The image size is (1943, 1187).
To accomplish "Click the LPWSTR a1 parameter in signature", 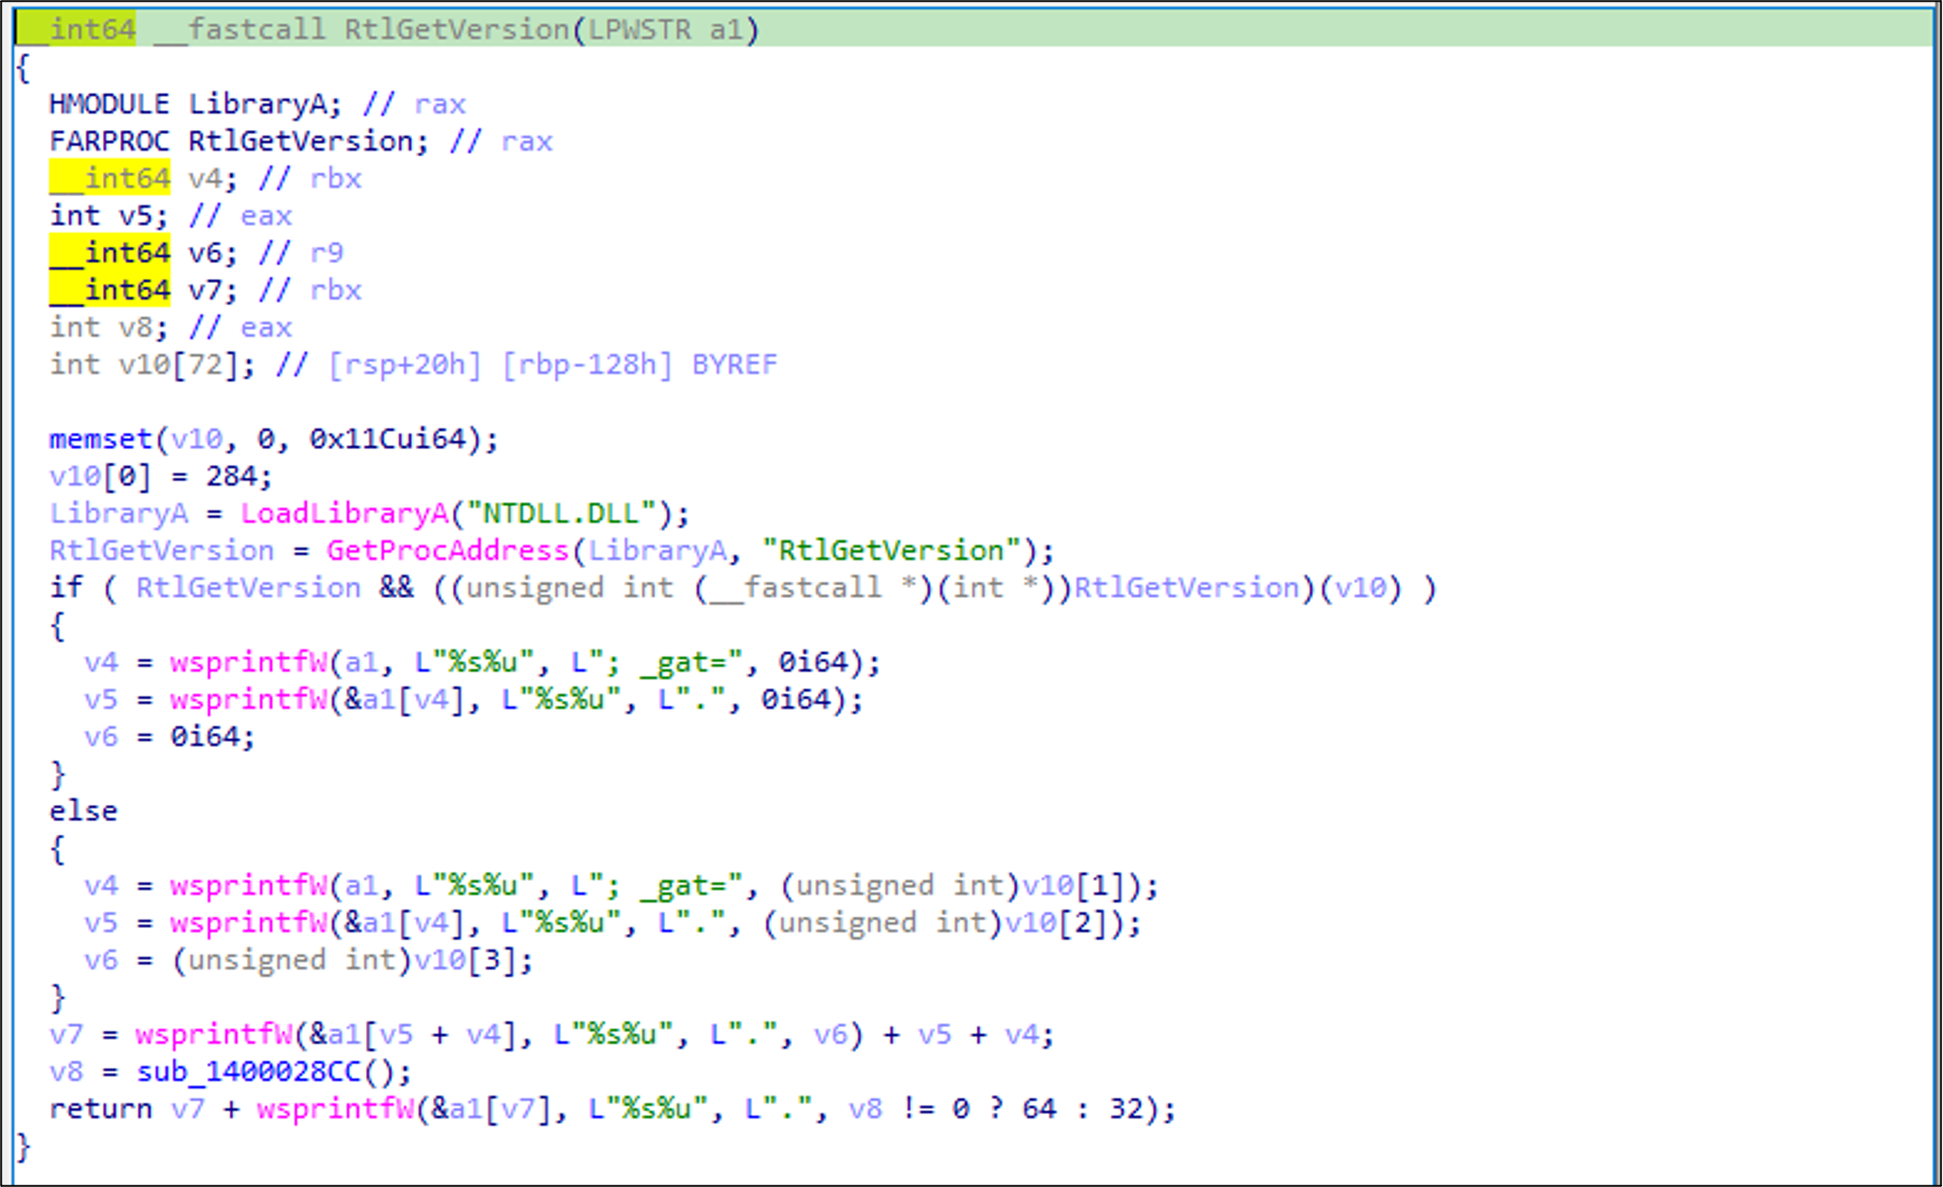I will pos(666,30).
